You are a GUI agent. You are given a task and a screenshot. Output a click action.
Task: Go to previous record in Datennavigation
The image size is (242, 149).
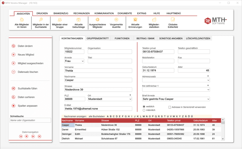[26, 136]
